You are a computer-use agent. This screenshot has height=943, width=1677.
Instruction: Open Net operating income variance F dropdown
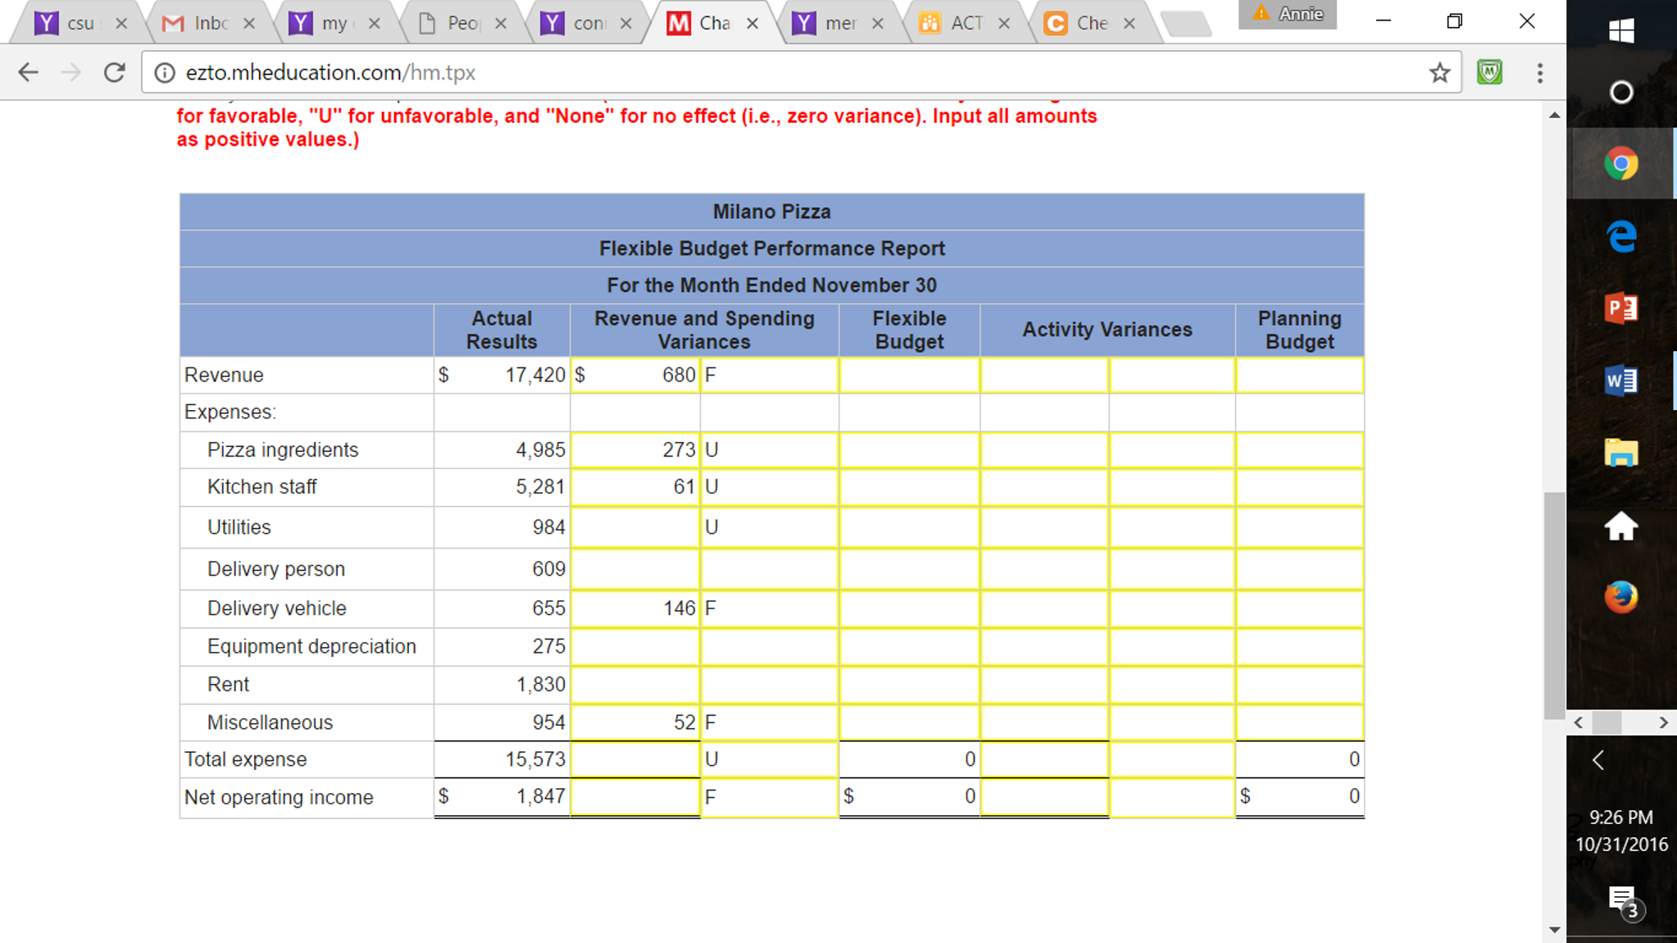770,796
